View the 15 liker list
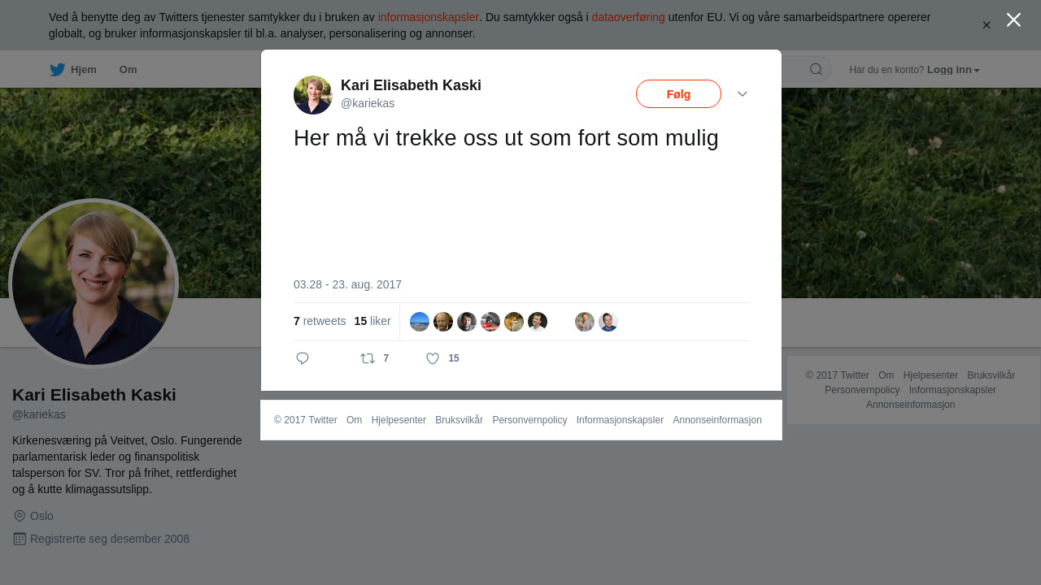This screenshot has height=585, width=1041. pyautogui.click(x=372, y=321)
